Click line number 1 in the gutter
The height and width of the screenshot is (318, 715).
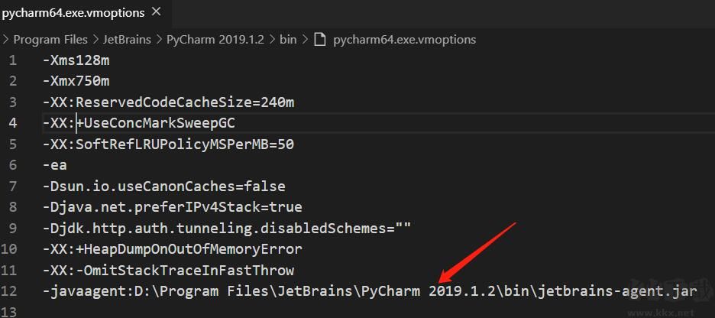point(13,60)
